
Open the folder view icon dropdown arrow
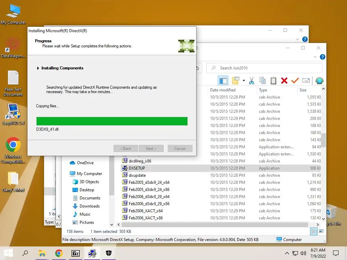coord(244,81)
